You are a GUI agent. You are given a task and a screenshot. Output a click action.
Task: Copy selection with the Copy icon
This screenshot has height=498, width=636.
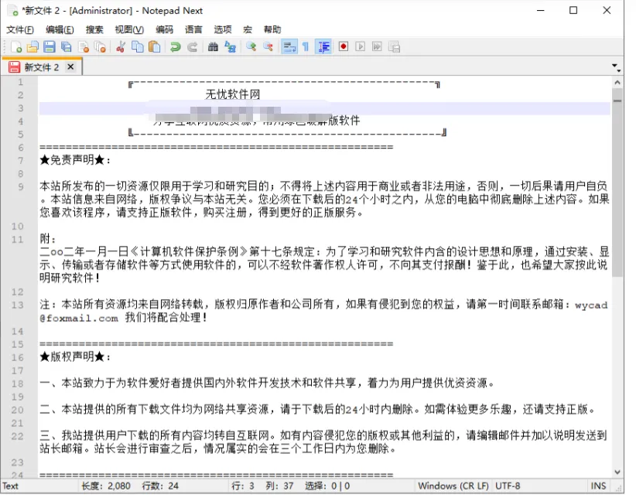coord(138,47)
